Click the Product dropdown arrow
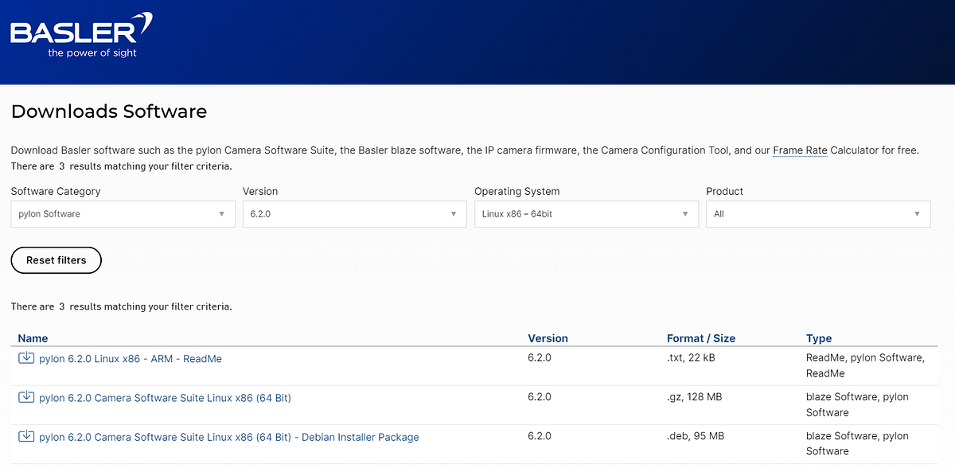Screen dimensions: 955x468 click(917, 214)
